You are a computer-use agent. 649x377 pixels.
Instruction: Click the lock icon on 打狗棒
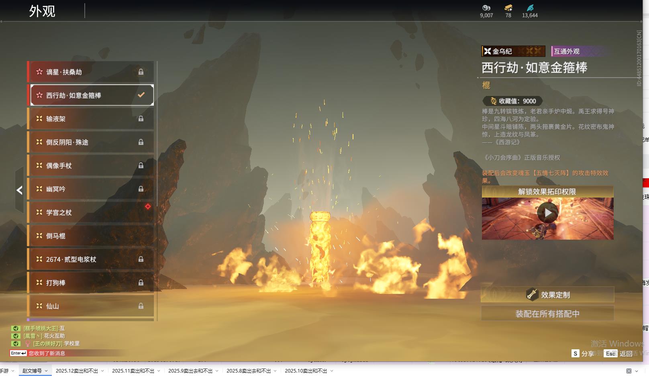[x=141, y=283]
